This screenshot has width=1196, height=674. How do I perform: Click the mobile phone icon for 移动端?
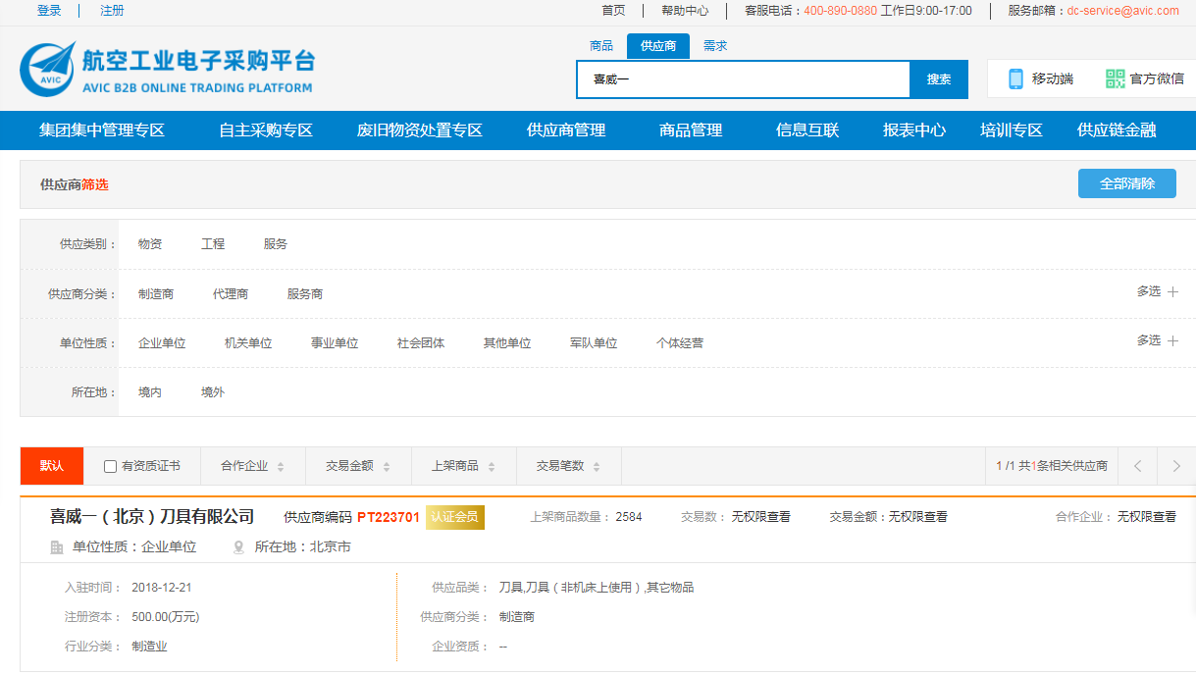coord(1015,79)
